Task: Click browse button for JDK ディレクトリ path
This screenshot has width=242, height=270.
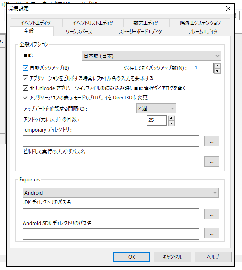Action: (212, 214)
